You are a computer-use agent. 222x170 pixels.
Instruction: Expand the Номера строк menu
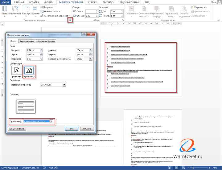[x=50, y=11]
